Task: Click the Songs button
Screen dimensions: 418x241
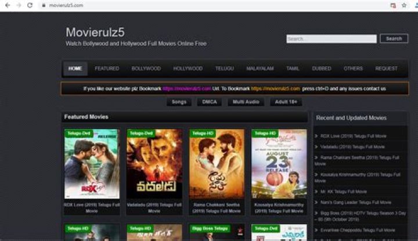Action: 179,102
